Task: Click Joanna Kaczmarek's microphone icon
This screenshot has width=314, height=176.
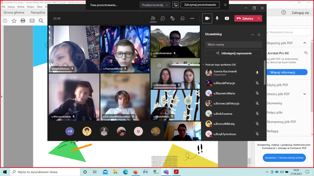Action: coord(257,73)
